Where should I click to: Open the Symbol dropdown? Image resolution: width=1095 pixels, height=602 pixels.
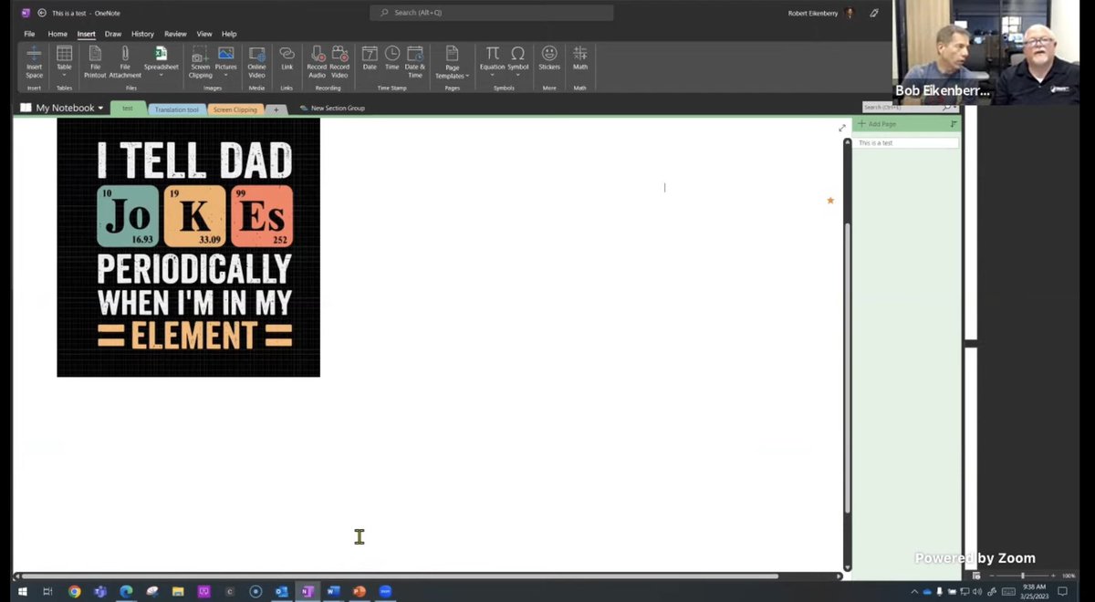[517, 60]
